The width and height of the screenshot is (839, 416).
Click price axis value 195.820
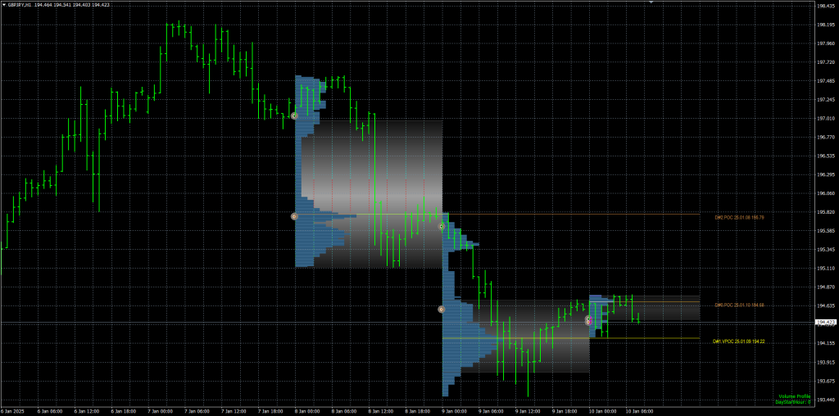pos(825,212)
